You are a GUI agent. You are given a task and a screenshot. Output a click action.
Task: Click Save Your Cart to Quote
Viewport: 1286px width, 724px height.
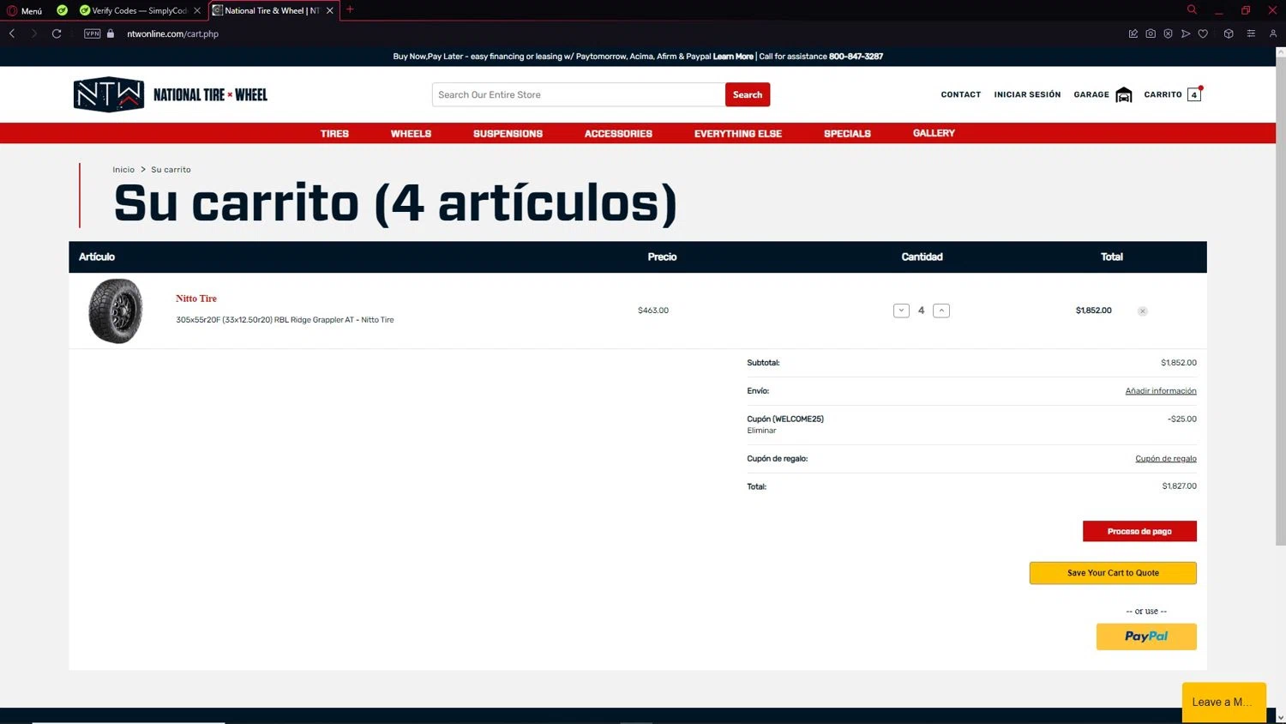coord(1113,573)
